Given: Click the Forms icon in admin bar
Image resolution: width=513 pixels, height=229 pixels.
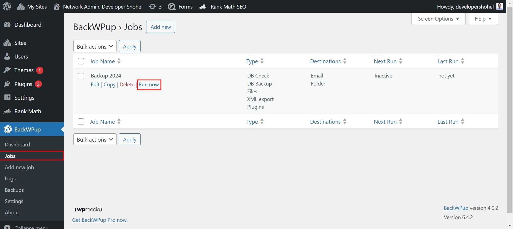Looking at the screenshot, I should point(172,7).
